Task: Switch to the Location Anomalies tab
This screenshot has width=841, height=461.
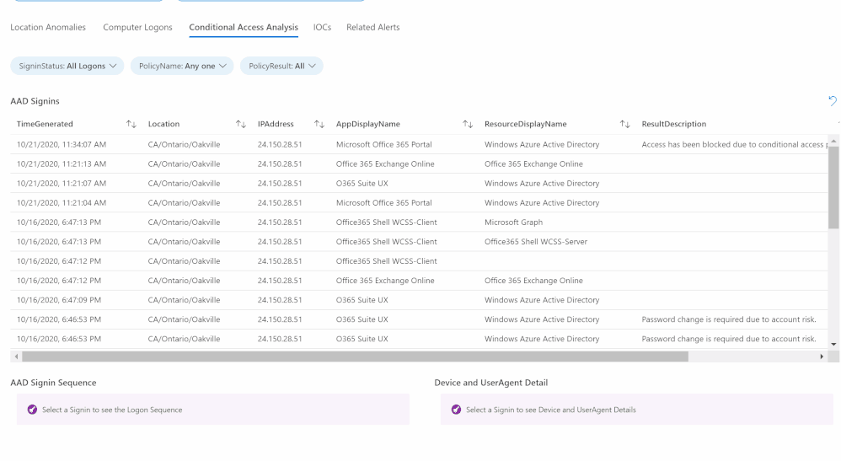Action: point(48,27)
